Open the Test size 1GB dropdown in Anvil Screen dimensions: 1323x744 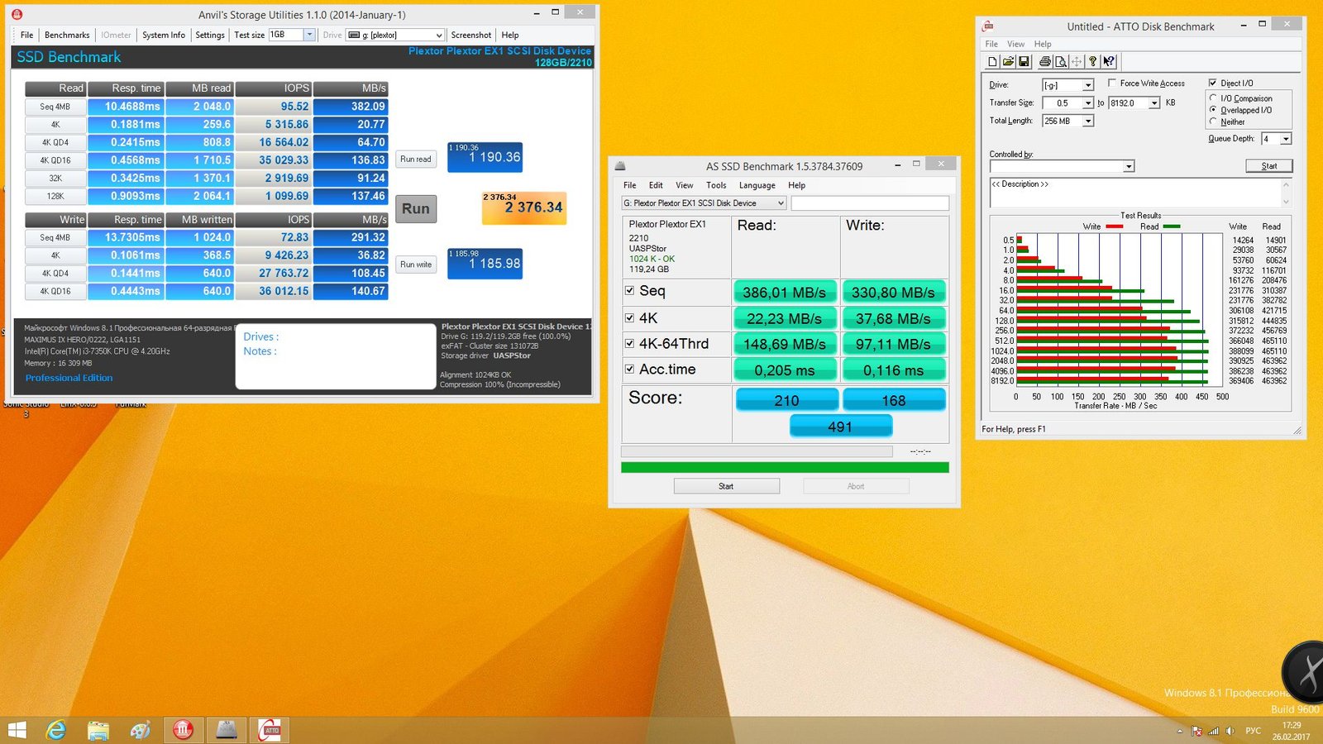pyautogui.click(x=309, y=35)
